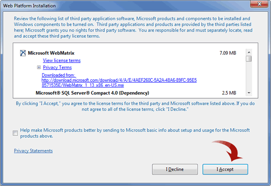Image resolution: width=271 pixels, height=186 pixels.
Task: Close the Web Platform Installation dialog
Action: pos(259,4)
